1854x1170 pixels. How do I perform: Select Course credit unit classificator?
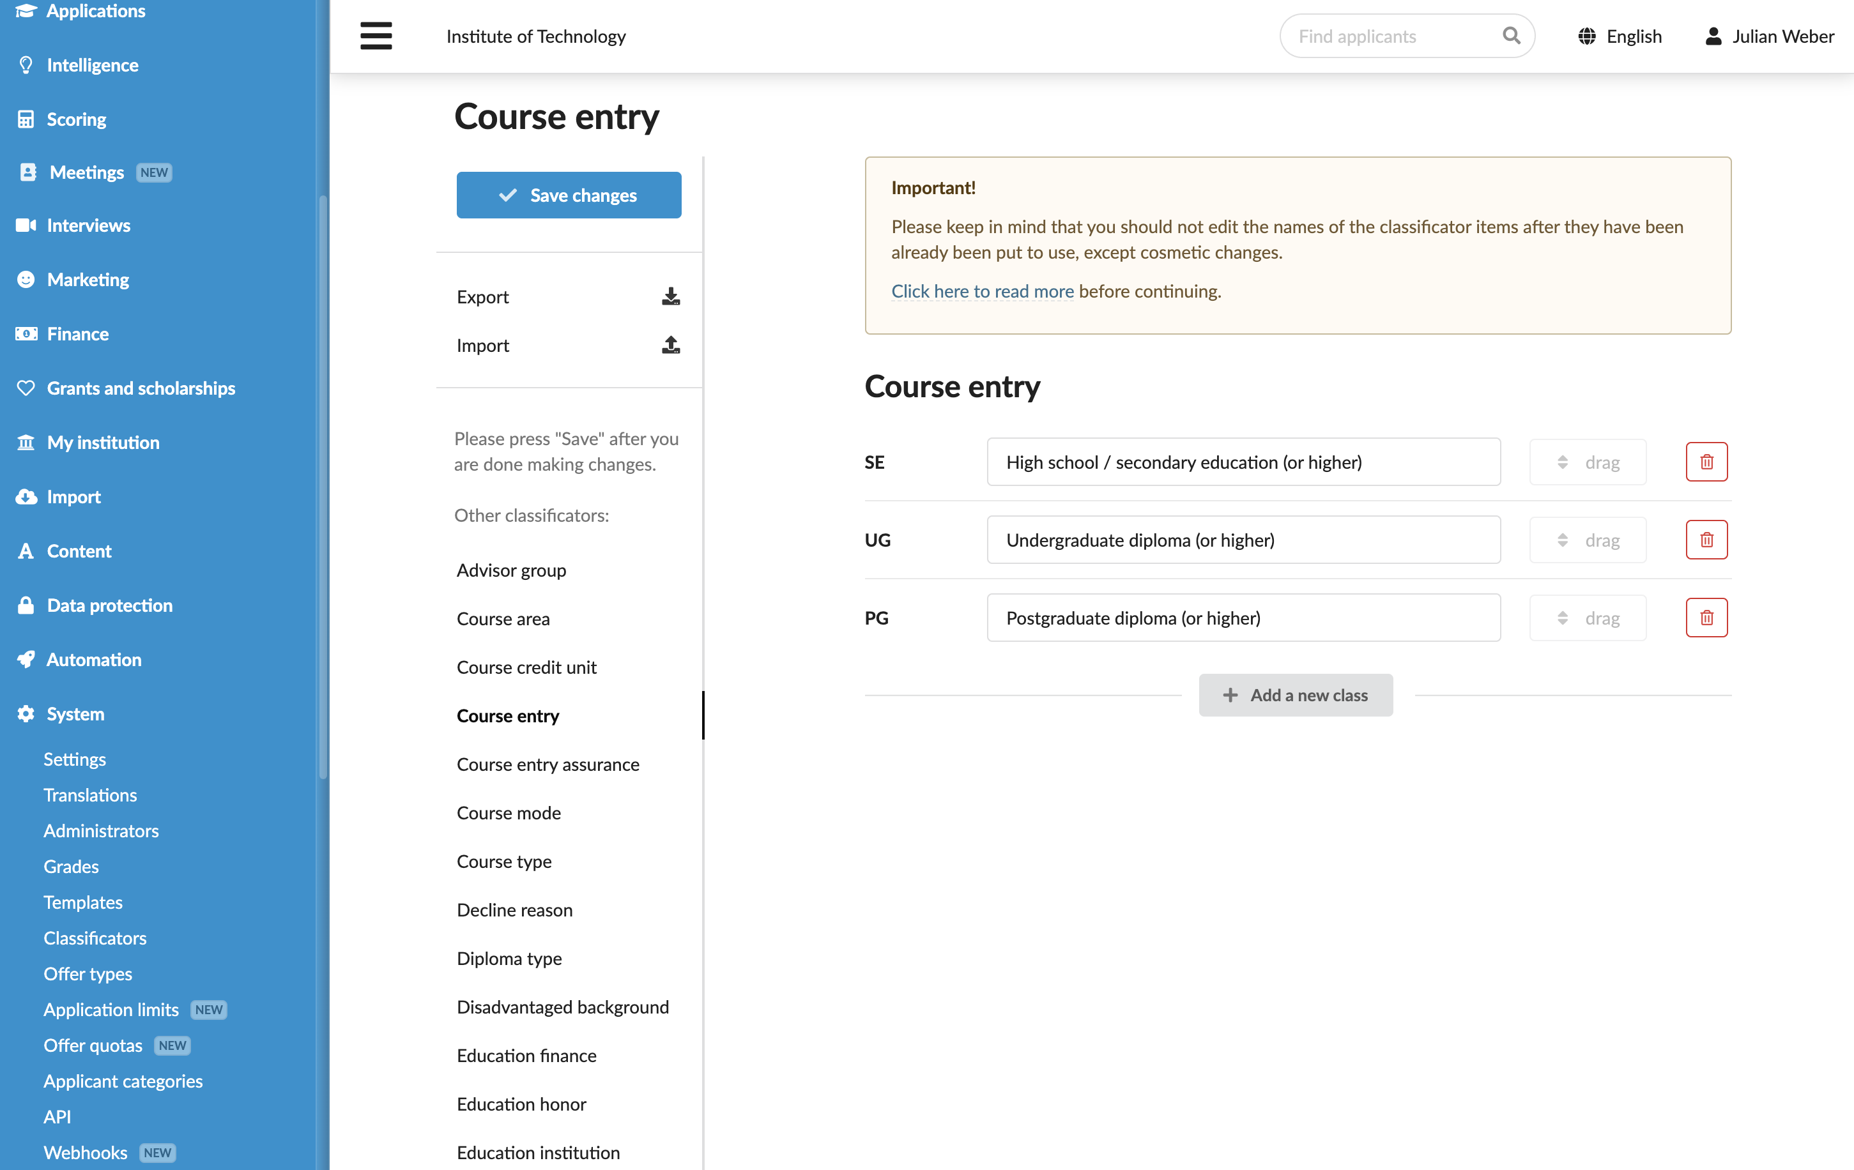coord(526,667)
